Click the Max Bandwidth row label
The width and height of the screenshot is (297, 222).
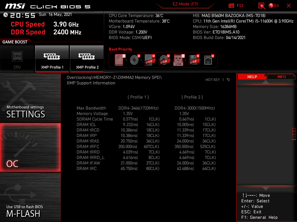[91, 108]
